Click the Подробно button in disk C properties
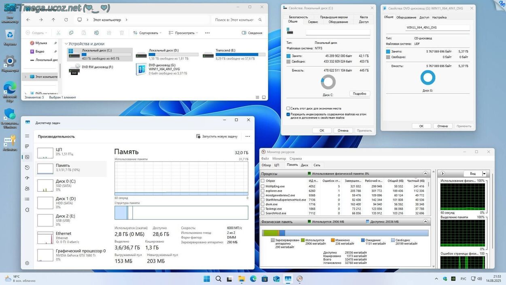 (x=359, y=94)
